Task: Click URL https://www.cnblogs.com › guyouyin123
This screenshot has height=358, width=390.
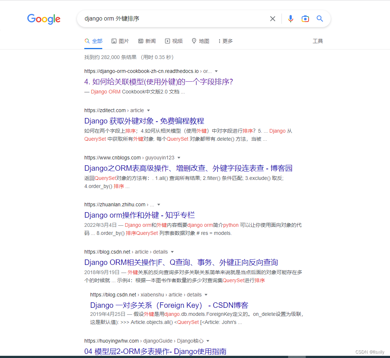Action: click(129, 158)
